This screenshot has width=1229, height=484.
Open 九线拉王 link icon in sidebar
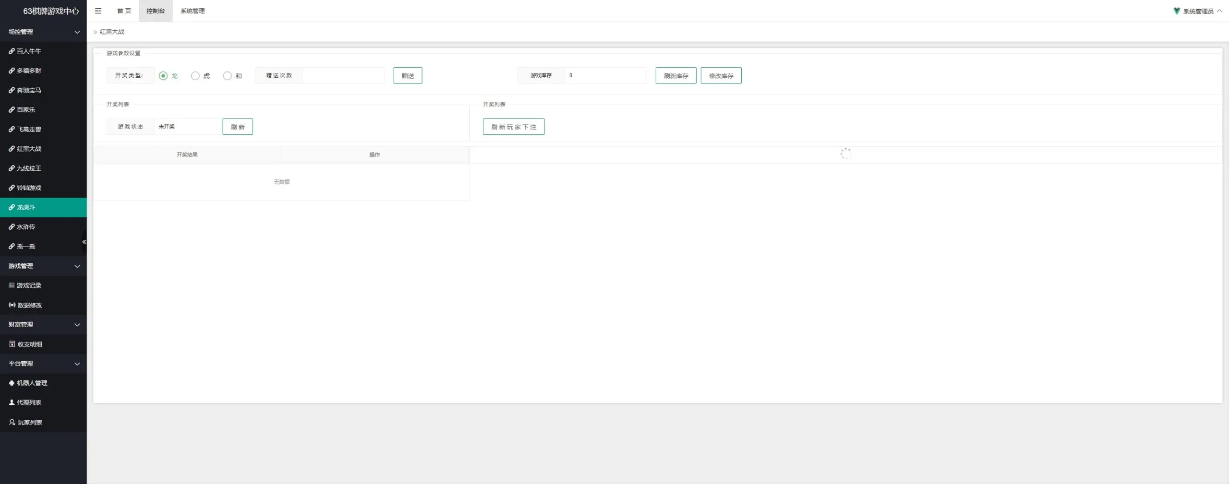[x=12, y=168]
